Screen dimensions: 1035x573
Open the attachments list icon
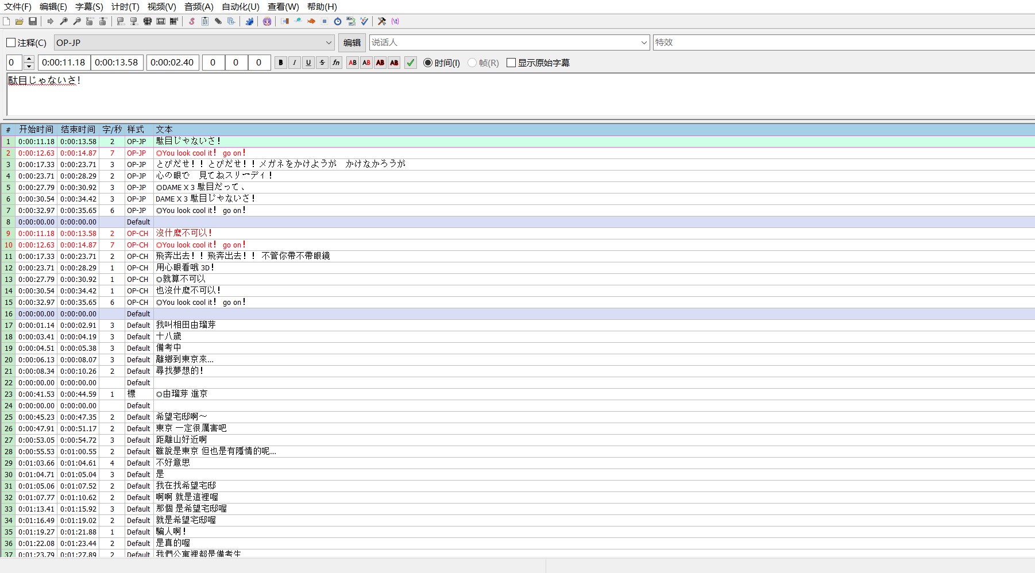pos(218,21)
